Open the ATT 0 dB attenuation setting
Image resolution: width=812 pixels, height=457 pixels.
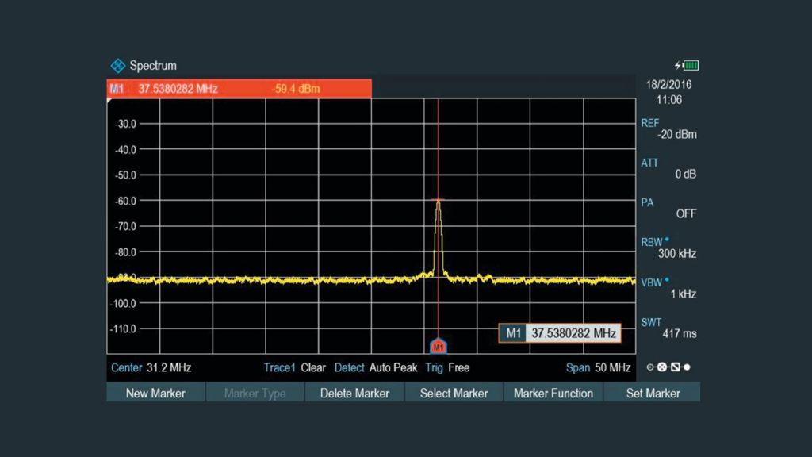point(668,168)
